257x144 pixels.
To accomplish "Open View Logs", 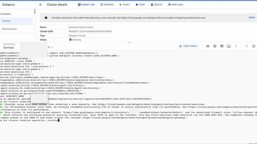I will (175, 4).
